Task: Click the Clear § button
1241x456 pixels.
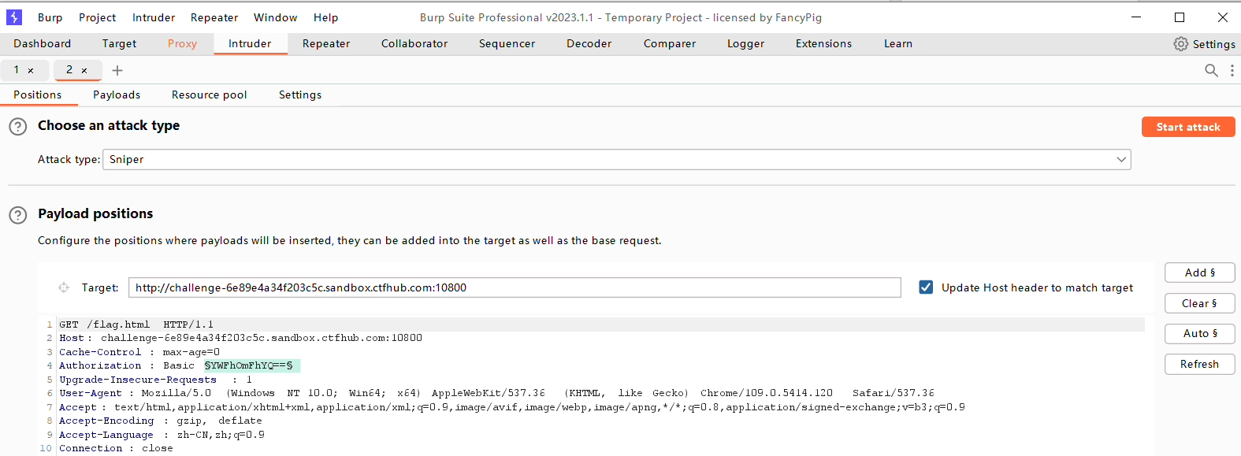Action: point(1200,304)
